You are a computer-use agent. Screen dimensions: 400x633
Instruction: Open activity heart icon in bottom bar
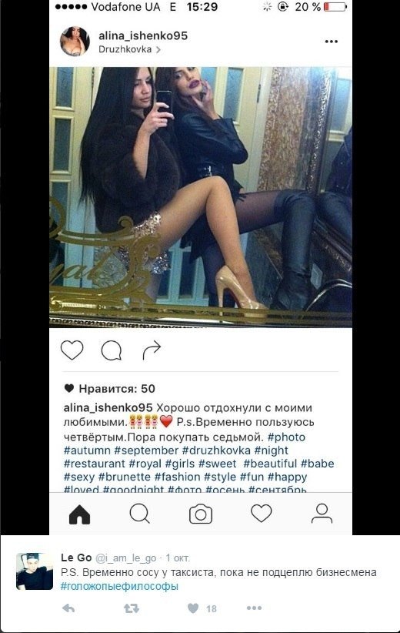click(262, 514)
